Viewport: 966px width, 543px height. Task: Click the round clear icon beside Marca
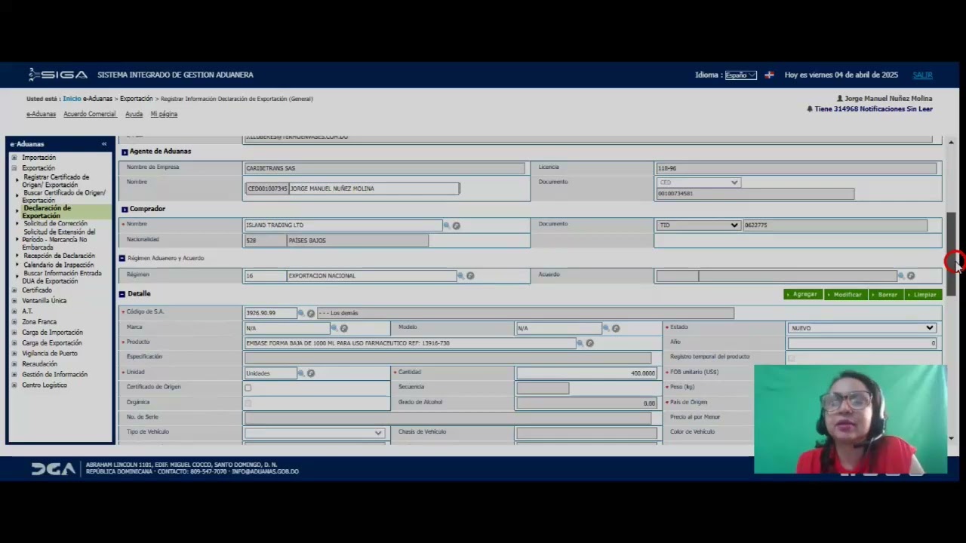point(344,328)
